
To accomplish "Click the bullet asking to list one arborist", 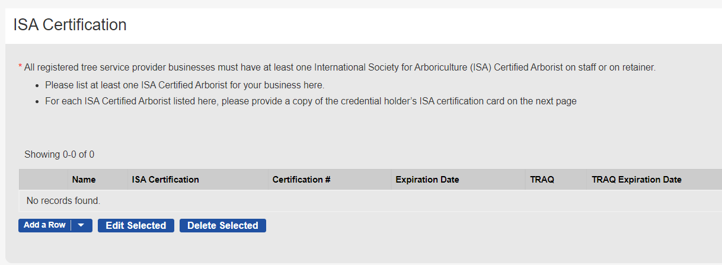I will point(185,85).
